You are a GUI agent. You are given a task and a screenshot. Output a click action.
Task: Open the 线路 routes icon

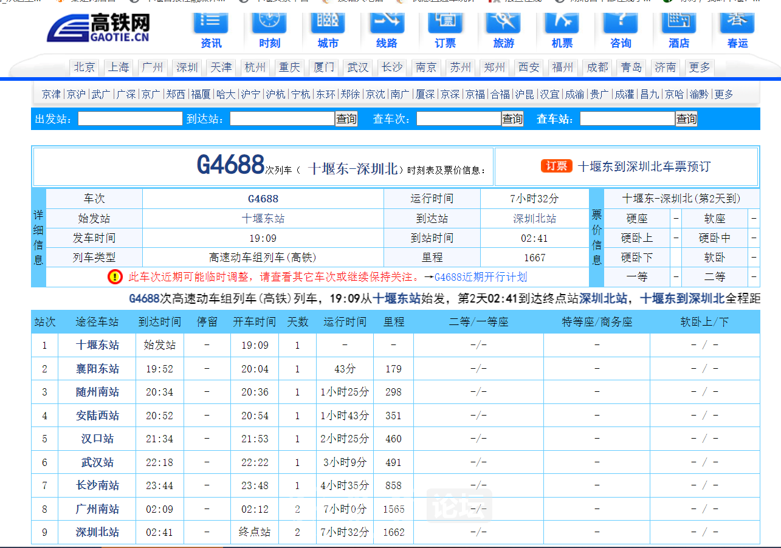[x=387, y=30]
